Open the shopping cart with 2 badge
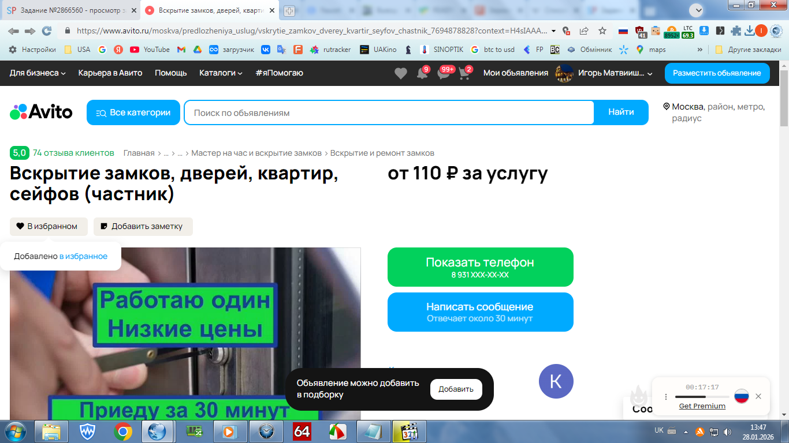The height and width of the screenshot is (443, 789). point(464,73)
